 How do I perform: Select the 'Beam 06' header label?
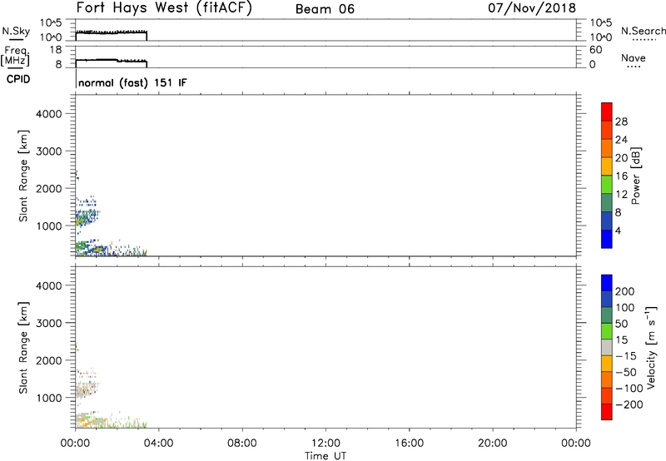coord(325,9)
